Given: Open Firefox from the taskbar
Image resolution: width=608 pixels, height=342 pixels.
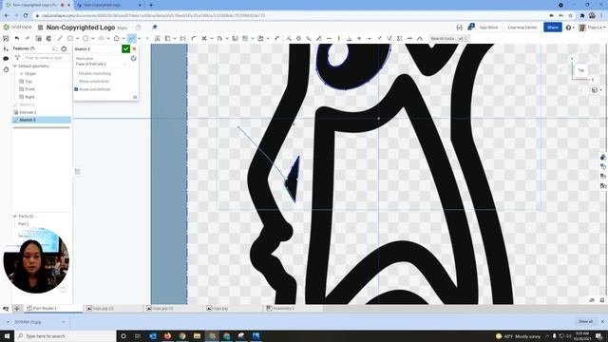Looking at the screenshot, I should click(x=167, y=335).
